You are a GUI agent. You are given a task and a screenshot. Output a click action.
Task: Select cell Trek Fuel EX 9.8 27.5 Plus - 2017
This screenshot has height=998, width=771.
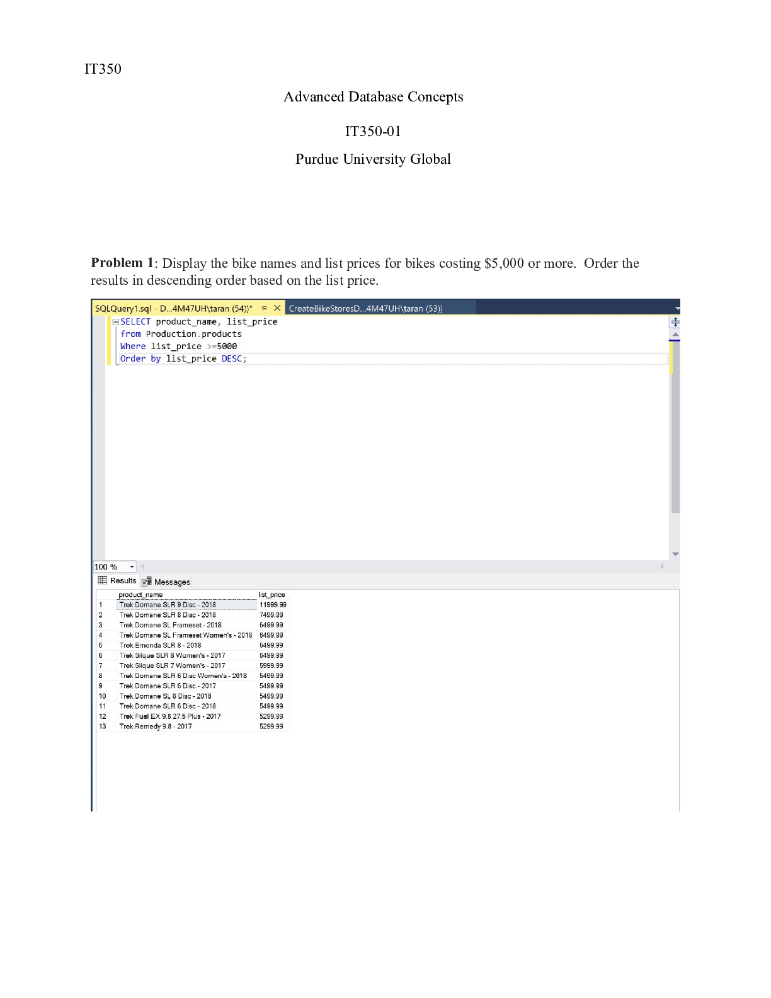pos(186,716)
